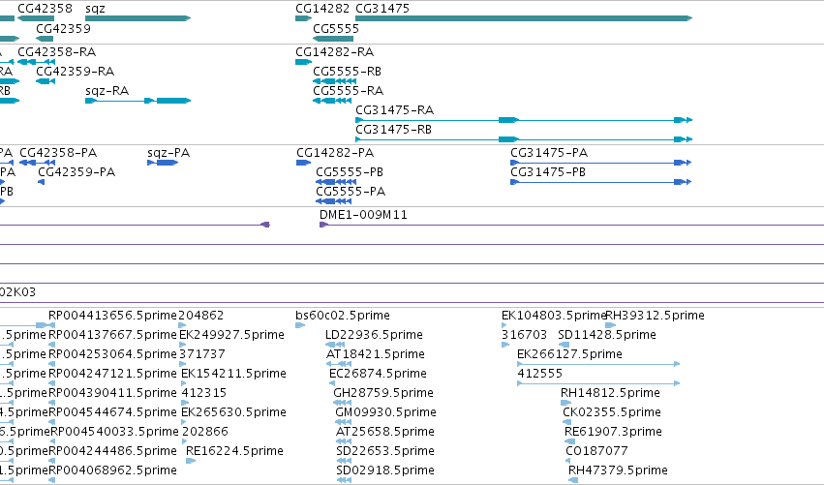
Task: Select the EK266127.5prime EST label
Action: (x=569, y=354)
